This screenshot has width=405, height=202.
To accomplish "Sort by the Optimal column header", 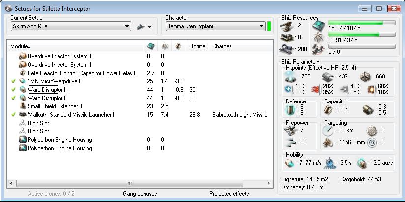I will click(198, 46).
